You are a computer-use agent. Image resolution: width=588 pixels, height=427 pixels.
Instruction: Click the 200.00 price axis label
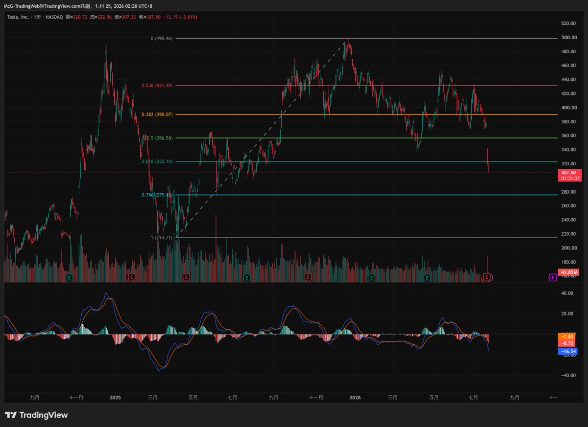568,248
